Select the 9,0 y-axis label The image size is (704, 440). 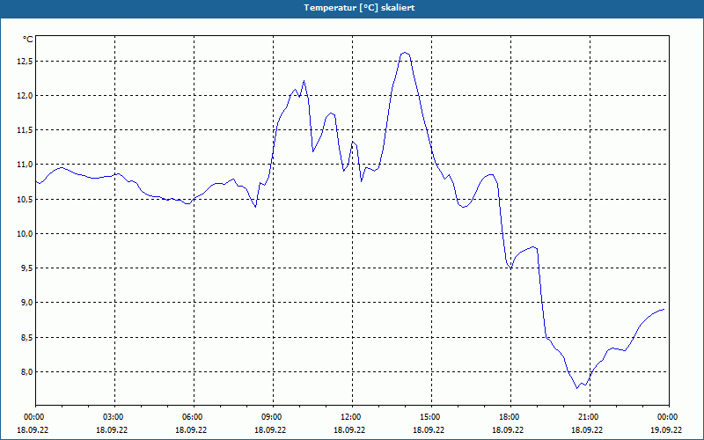click(x=26, y=303)
